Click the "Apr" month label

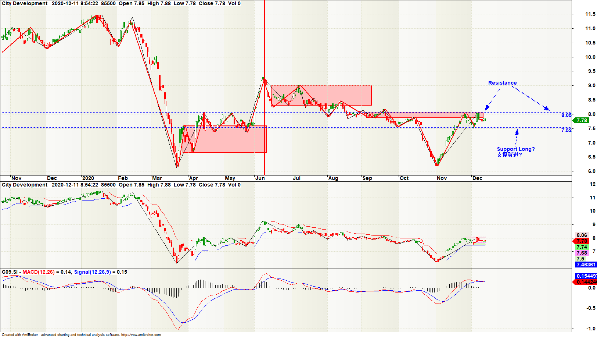(193, 178)
